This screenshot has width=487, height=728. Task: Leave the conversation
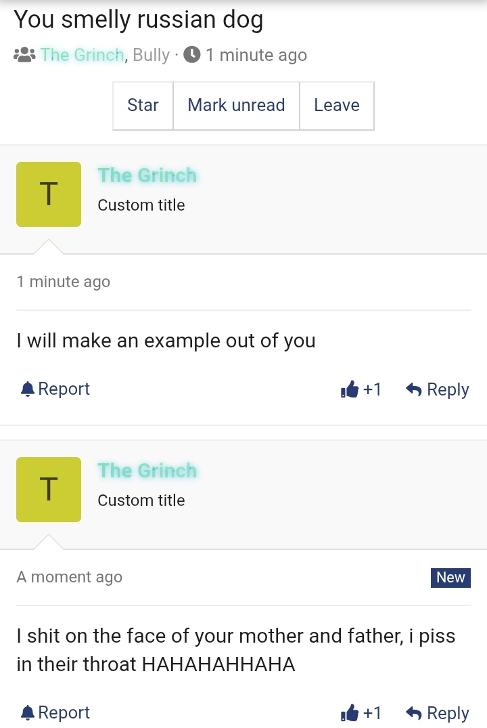pos(337,106)
